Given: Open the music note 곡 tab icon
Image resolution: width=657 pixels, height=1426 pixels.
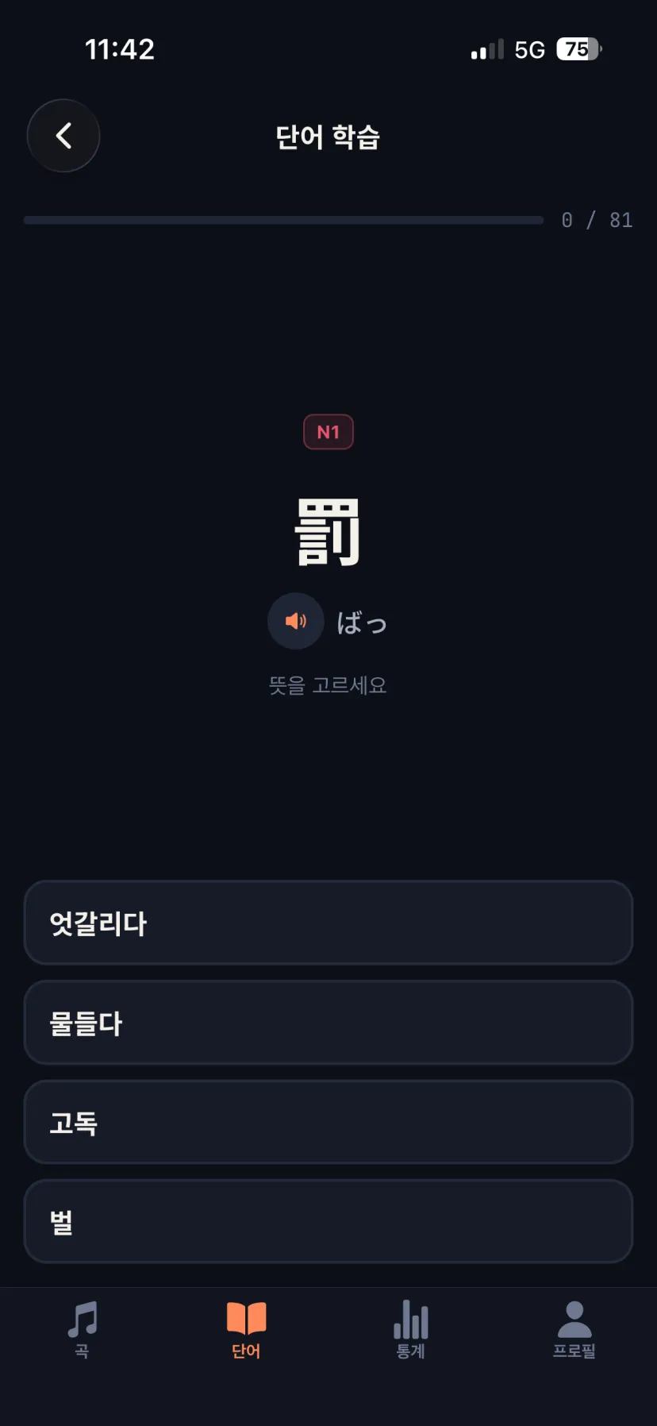Looking at the screenshot, I should point(83,1320).
